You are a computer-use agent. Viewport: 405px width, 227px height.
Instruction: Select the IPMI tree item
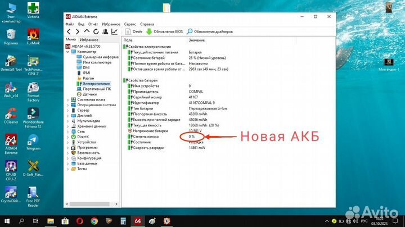pos(83,73)
